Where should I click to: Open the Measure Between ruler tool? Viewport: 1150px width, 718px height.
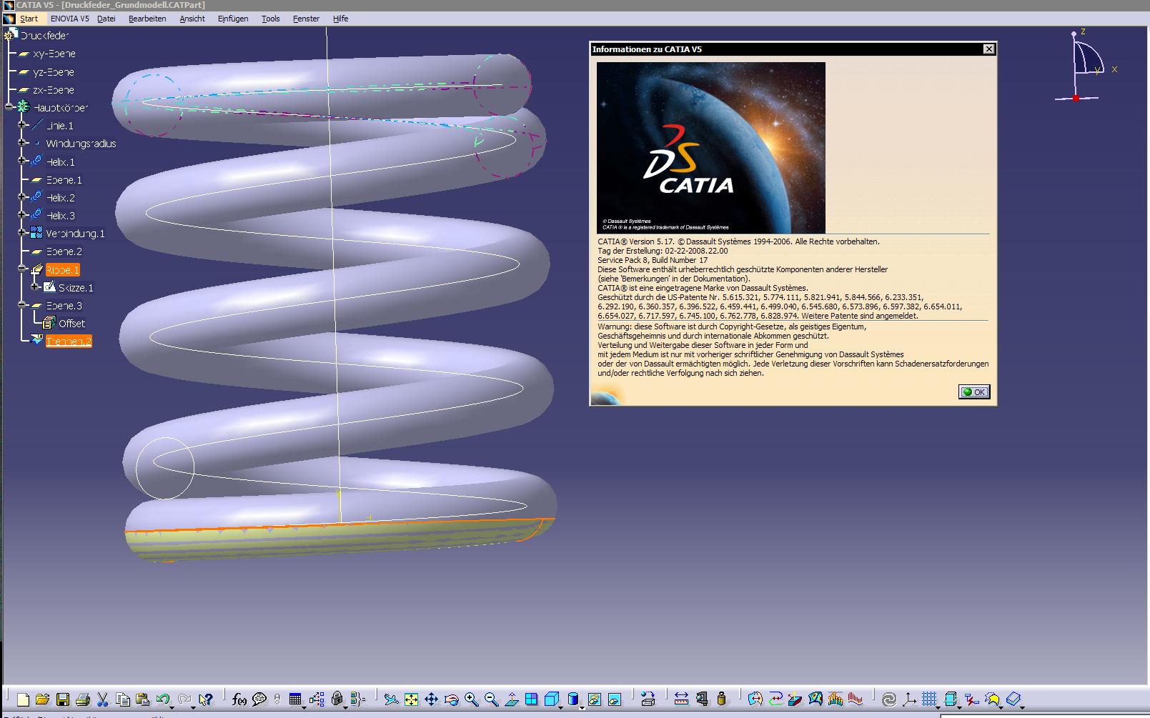pos(681,699)
